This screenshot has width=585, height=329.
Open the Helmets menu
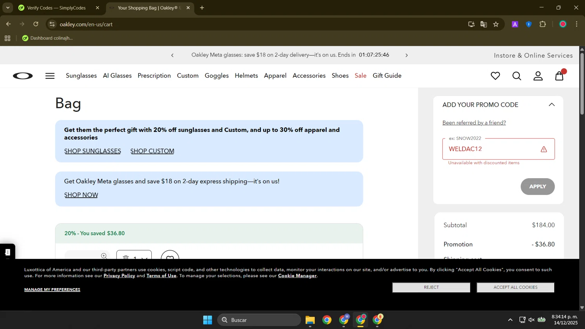pyautogui.click(x=246, y=76)
